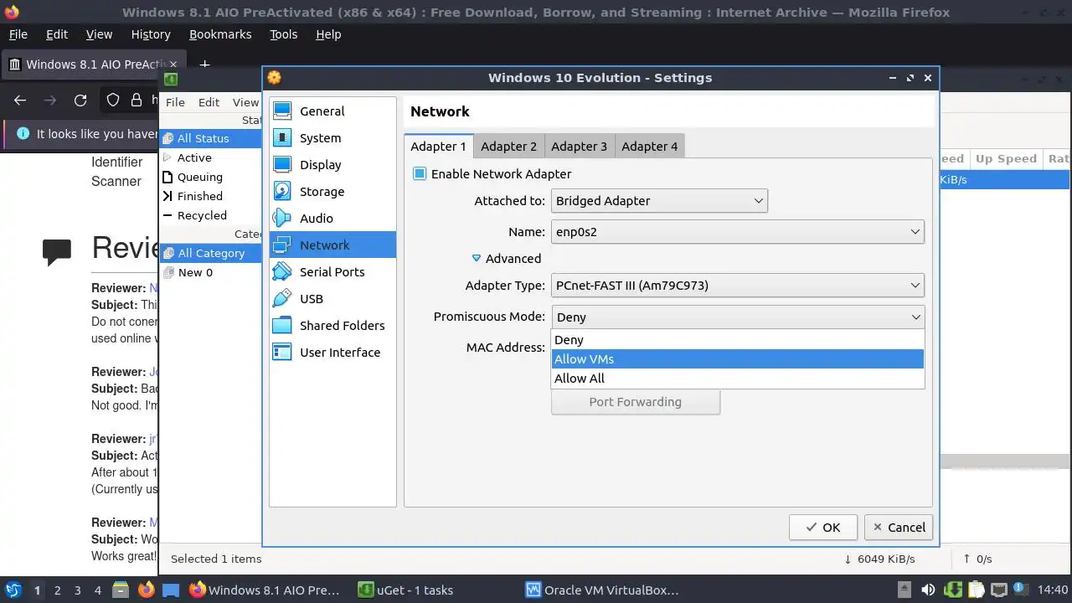Switch to Adapter 1 tab
Image resolution: width=1072 pixels, height=603 pixels.
click(439, 146)
